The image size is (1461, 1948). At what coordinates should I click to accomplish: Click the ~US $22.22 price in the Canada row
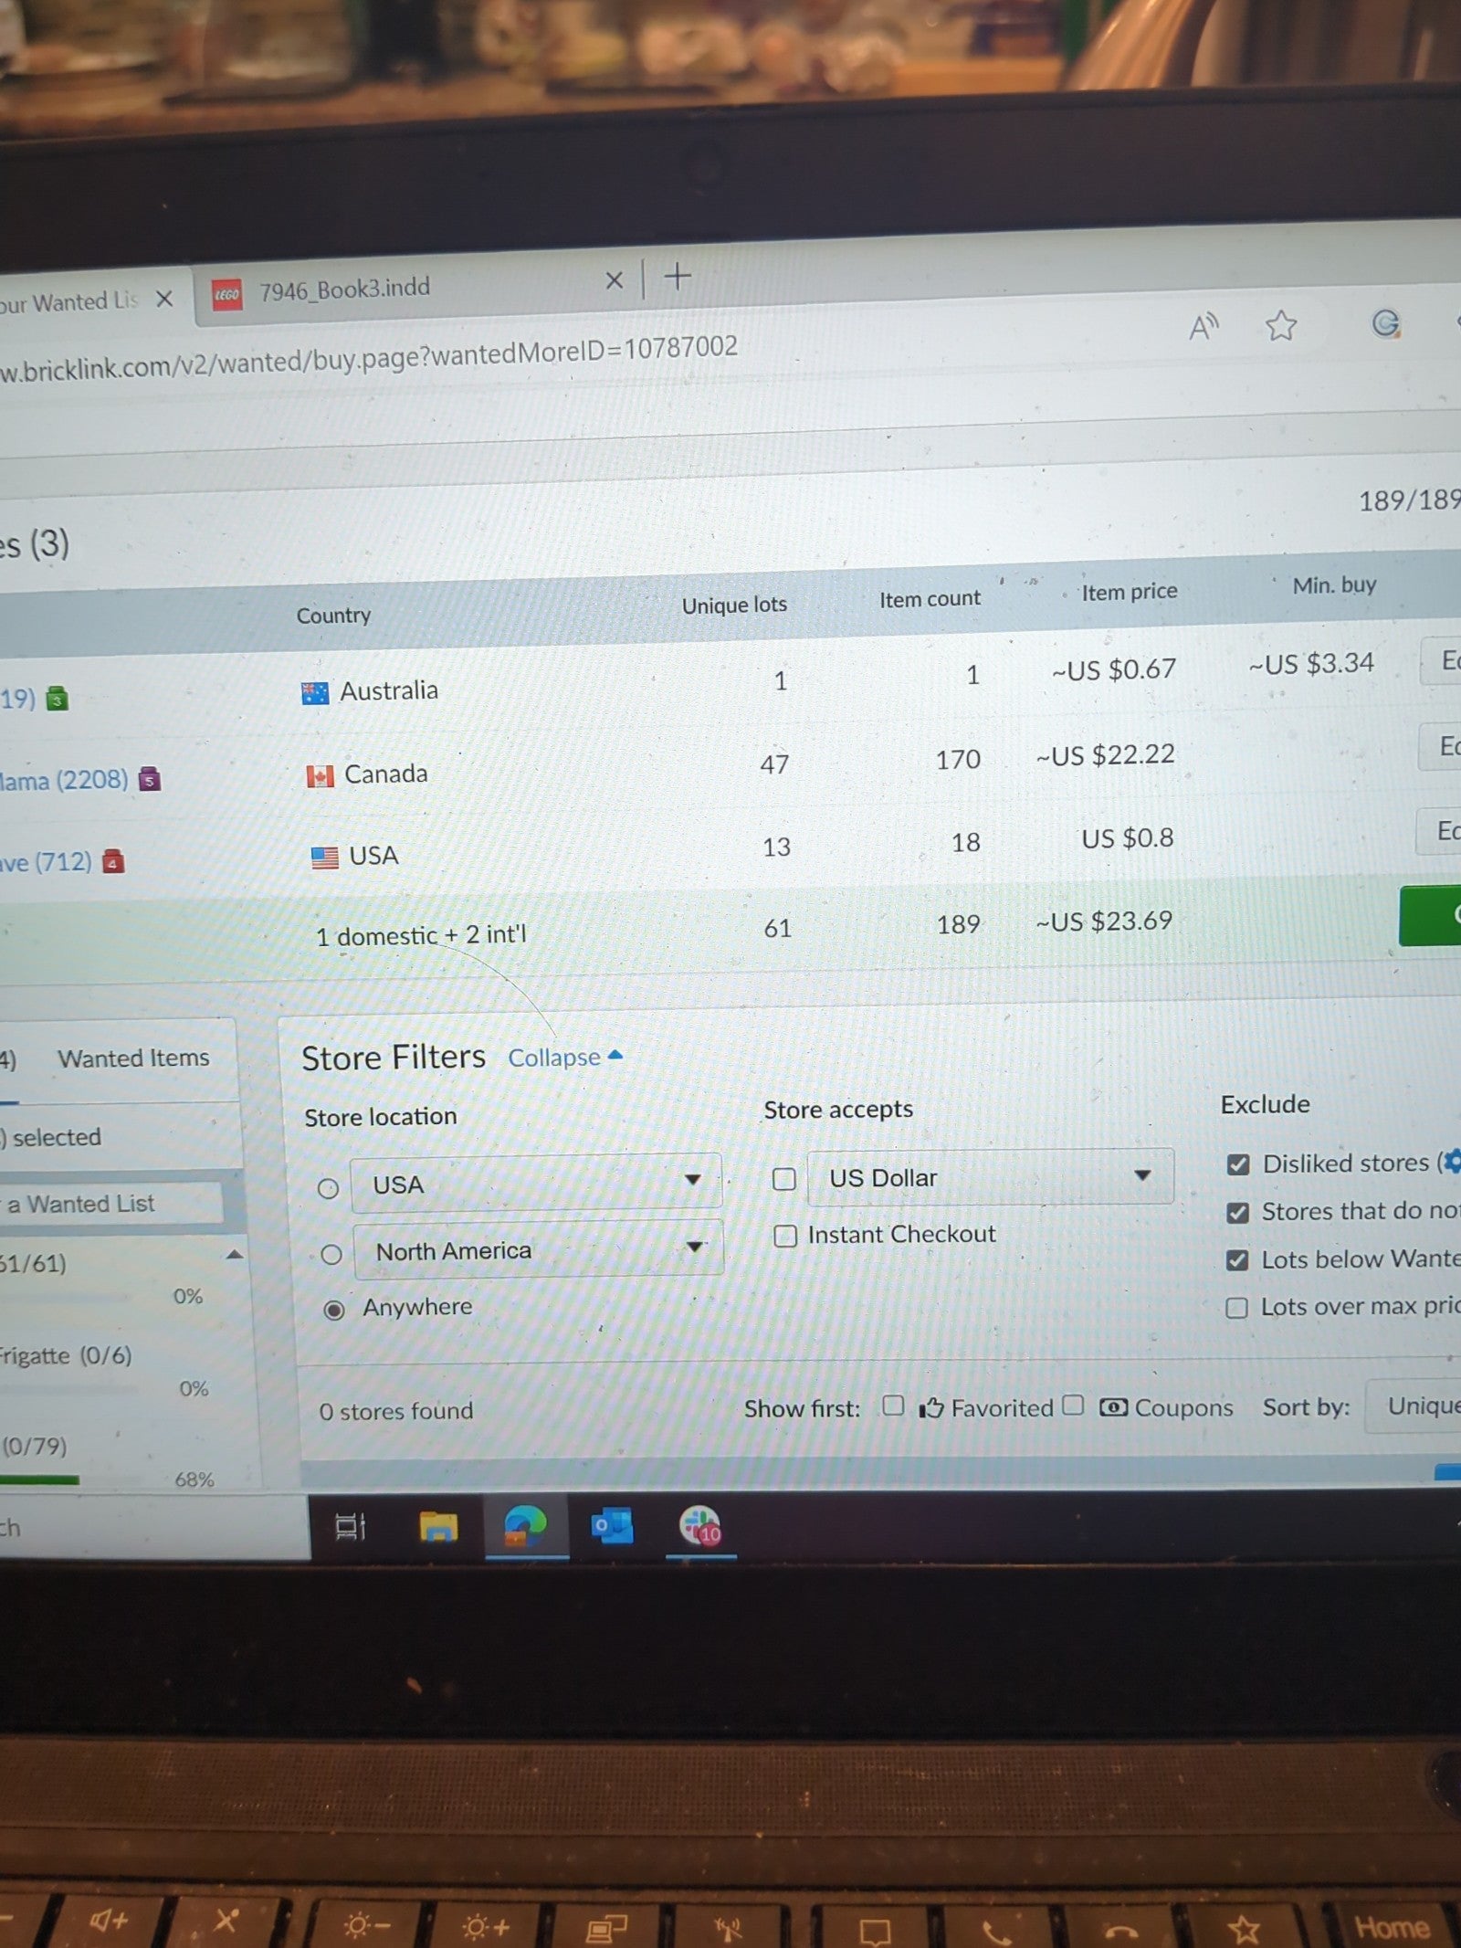pos(1105,755)
